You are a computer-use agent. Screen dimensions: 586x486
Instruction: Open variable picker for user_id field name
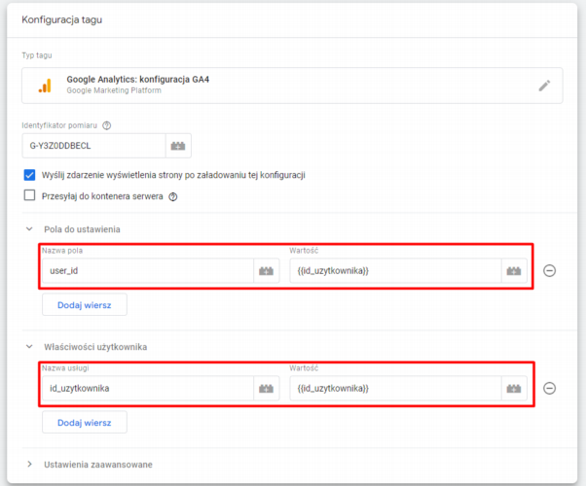(267, 270)
